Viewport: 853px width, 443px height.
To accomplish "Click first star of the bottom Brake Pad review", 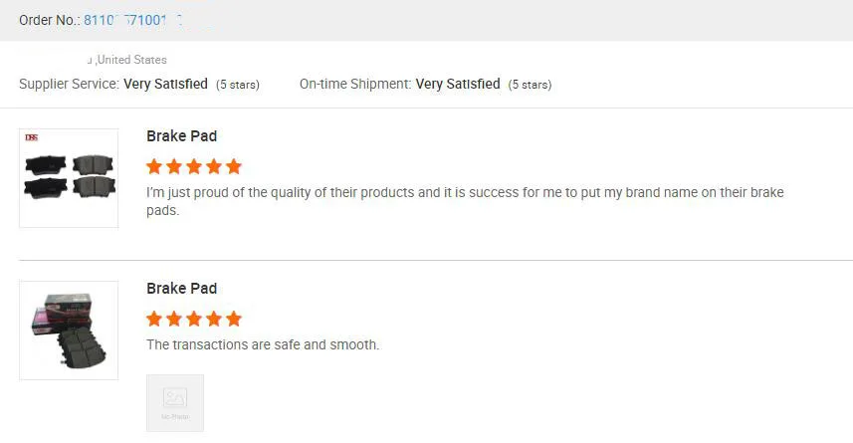I will point(154,319).
